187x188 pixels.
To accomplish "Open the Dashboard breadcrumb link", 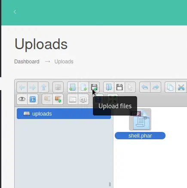I will (x=27, y=62).
